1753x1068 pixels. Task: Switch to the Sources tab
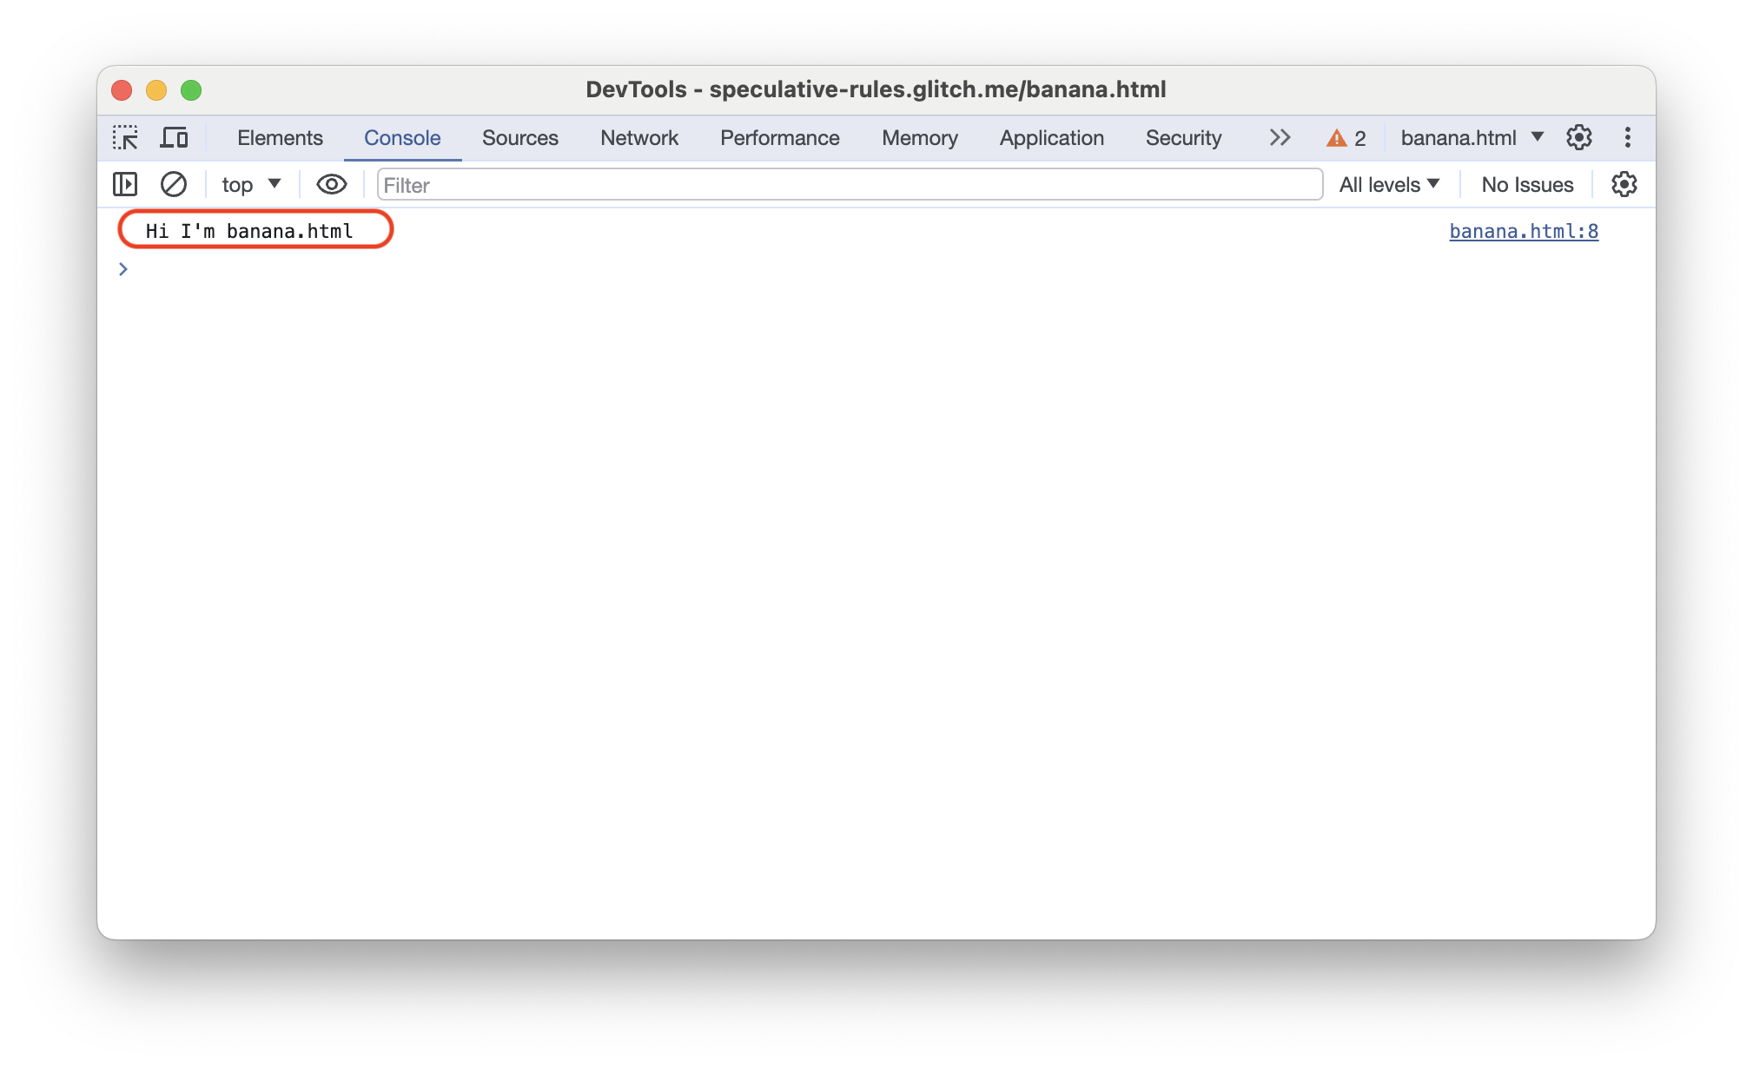tap(519, 138)
